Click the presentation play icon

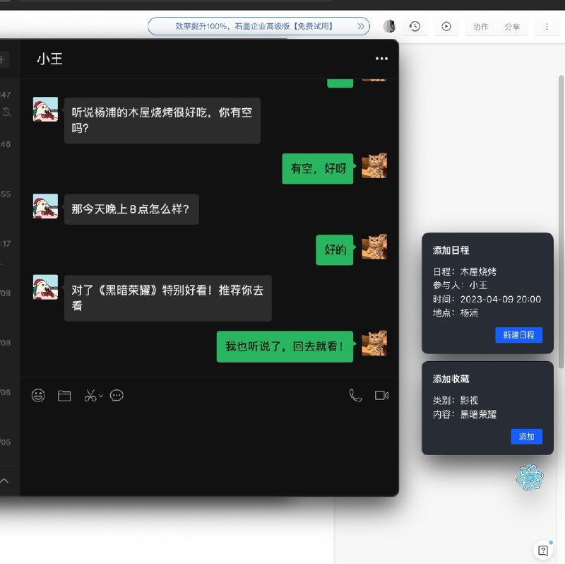[446, 26]
